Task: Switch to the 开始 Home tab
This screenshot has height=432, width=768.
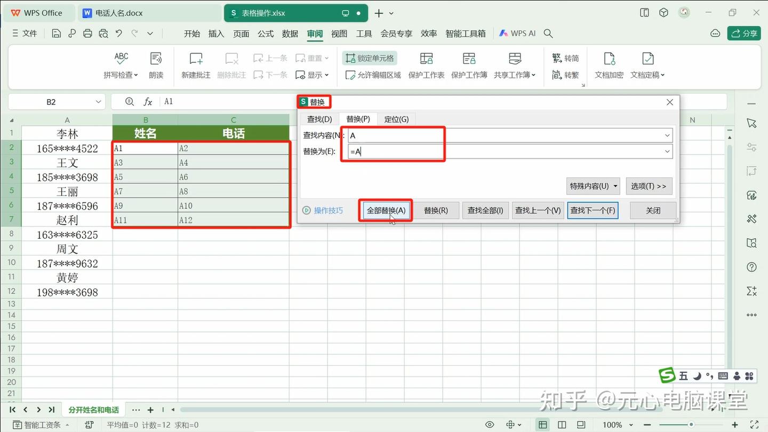Action: [x=192, y=34]
